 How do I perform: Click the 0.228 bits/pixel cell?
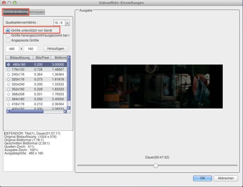38,89
